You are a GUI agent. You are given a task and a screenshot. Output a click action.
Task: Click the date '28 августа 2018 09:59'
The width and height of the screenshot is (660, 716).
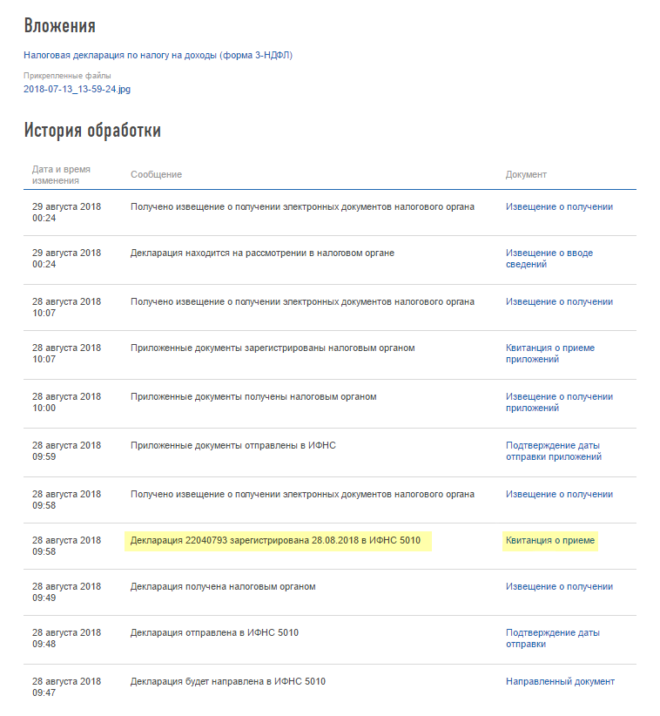click(x=67, y=451)
